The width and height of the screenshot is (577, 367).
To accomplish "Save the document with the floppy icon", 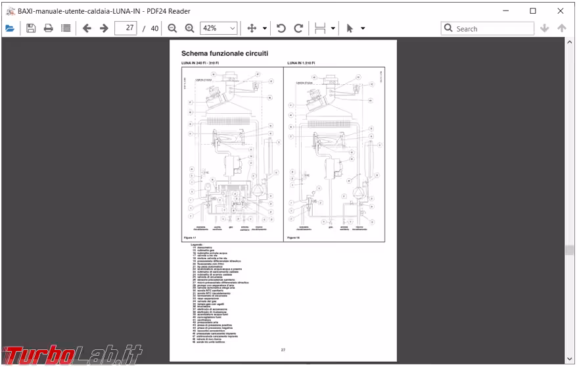I will pos(31,28).
